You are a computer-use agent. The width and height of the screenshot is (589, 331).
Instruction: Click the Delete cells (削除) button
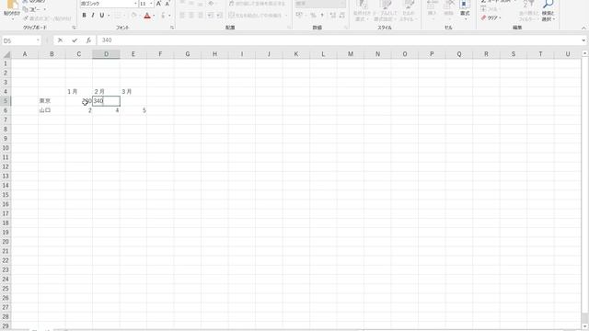click(x=448, y=10)
